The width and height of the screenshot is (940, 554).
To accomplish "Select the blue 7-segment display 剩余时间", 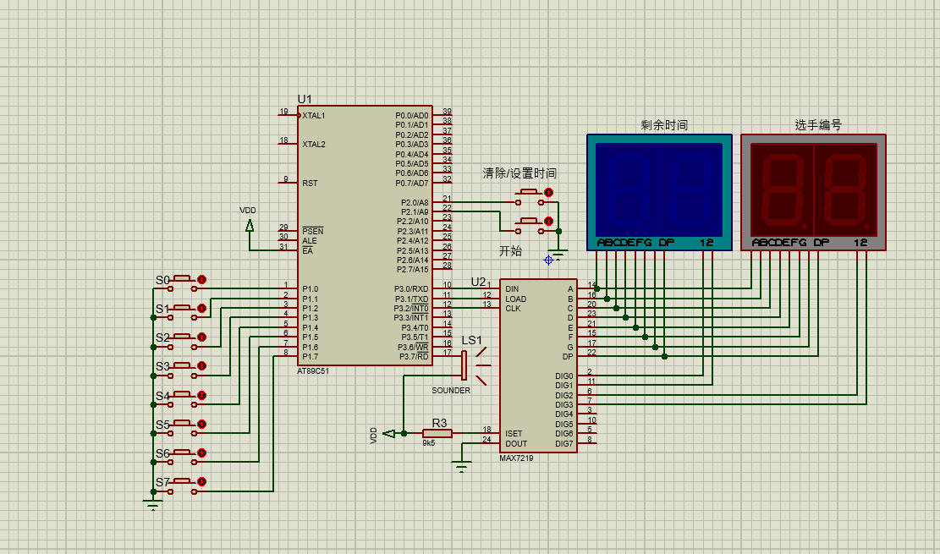I will 659,192.
